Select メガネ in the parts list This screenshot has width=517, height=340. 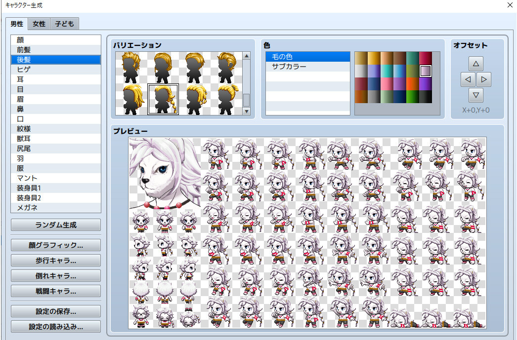pos(55,207)
